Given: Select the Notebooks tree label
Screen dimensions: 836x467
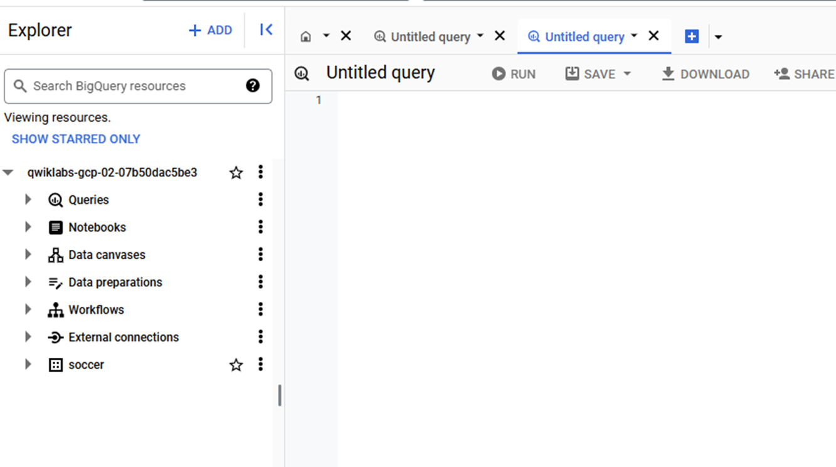Looking at the screenshot, I should pos(97,227).
